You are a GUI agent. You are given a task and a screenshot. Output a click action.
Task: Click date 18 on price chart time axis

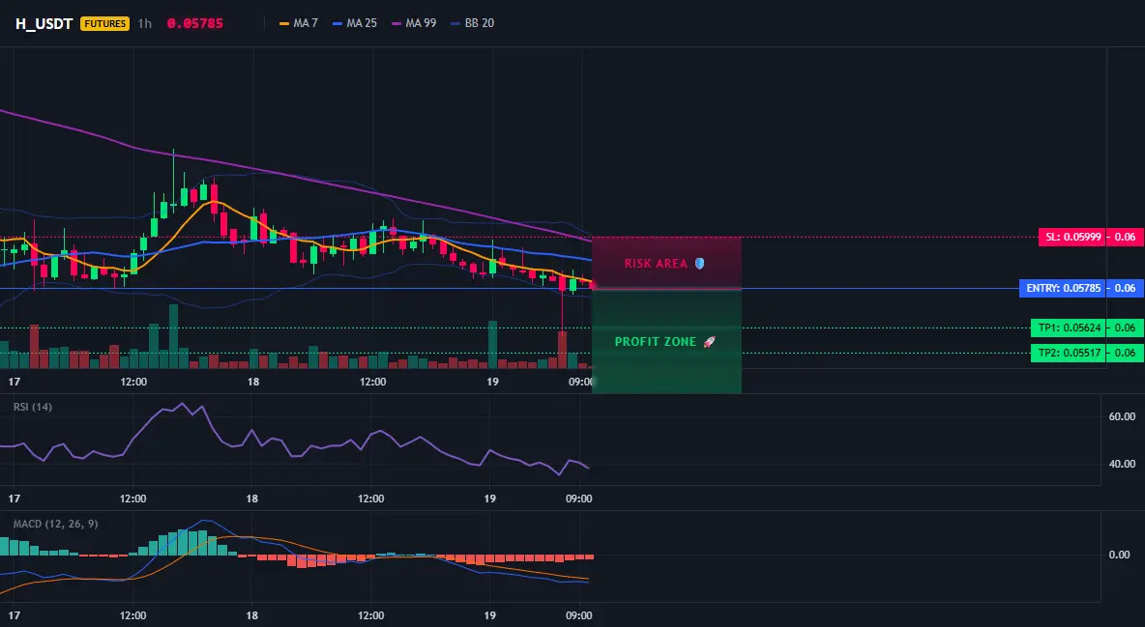click(x=253, y=382)
